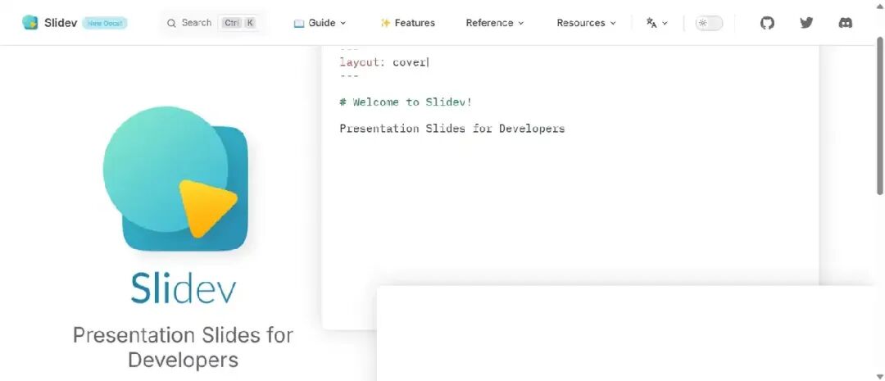Image resolution: width=885 pixels, height=381 pixels.
Task: Click the large Slidev title text
Action: click(x=183, y=288)
